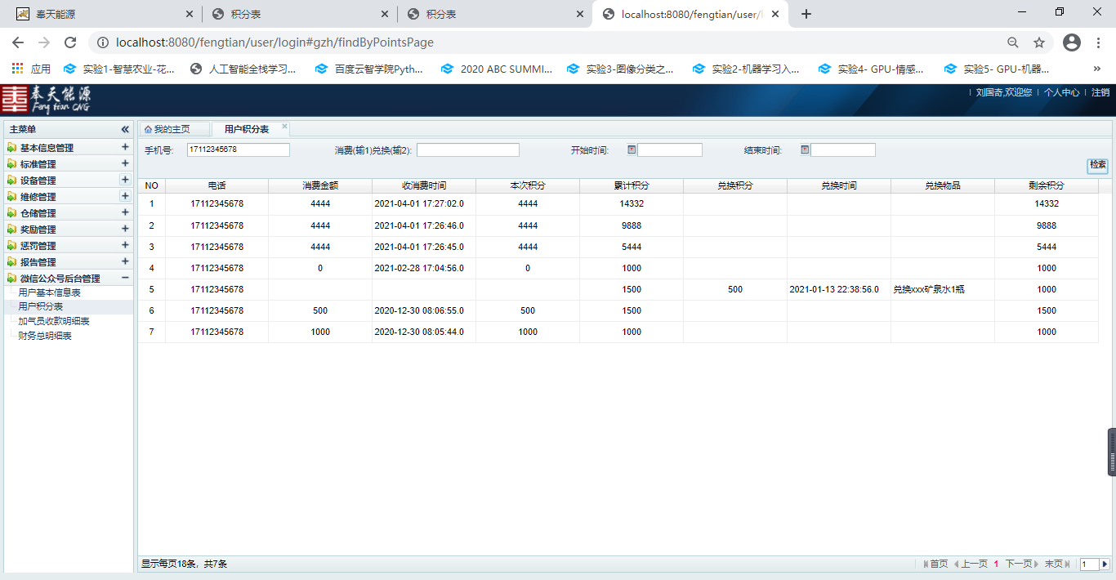Close the 用户积分表 tab with x icon
Viewport: 1116px width, 580px height.
coord(285,127)
